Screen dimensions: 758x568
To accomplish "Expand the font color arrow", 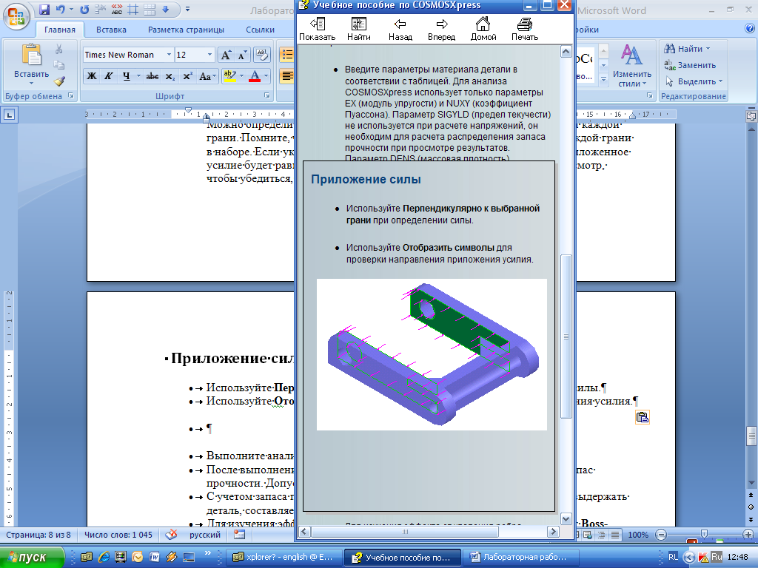I will 266,76.
